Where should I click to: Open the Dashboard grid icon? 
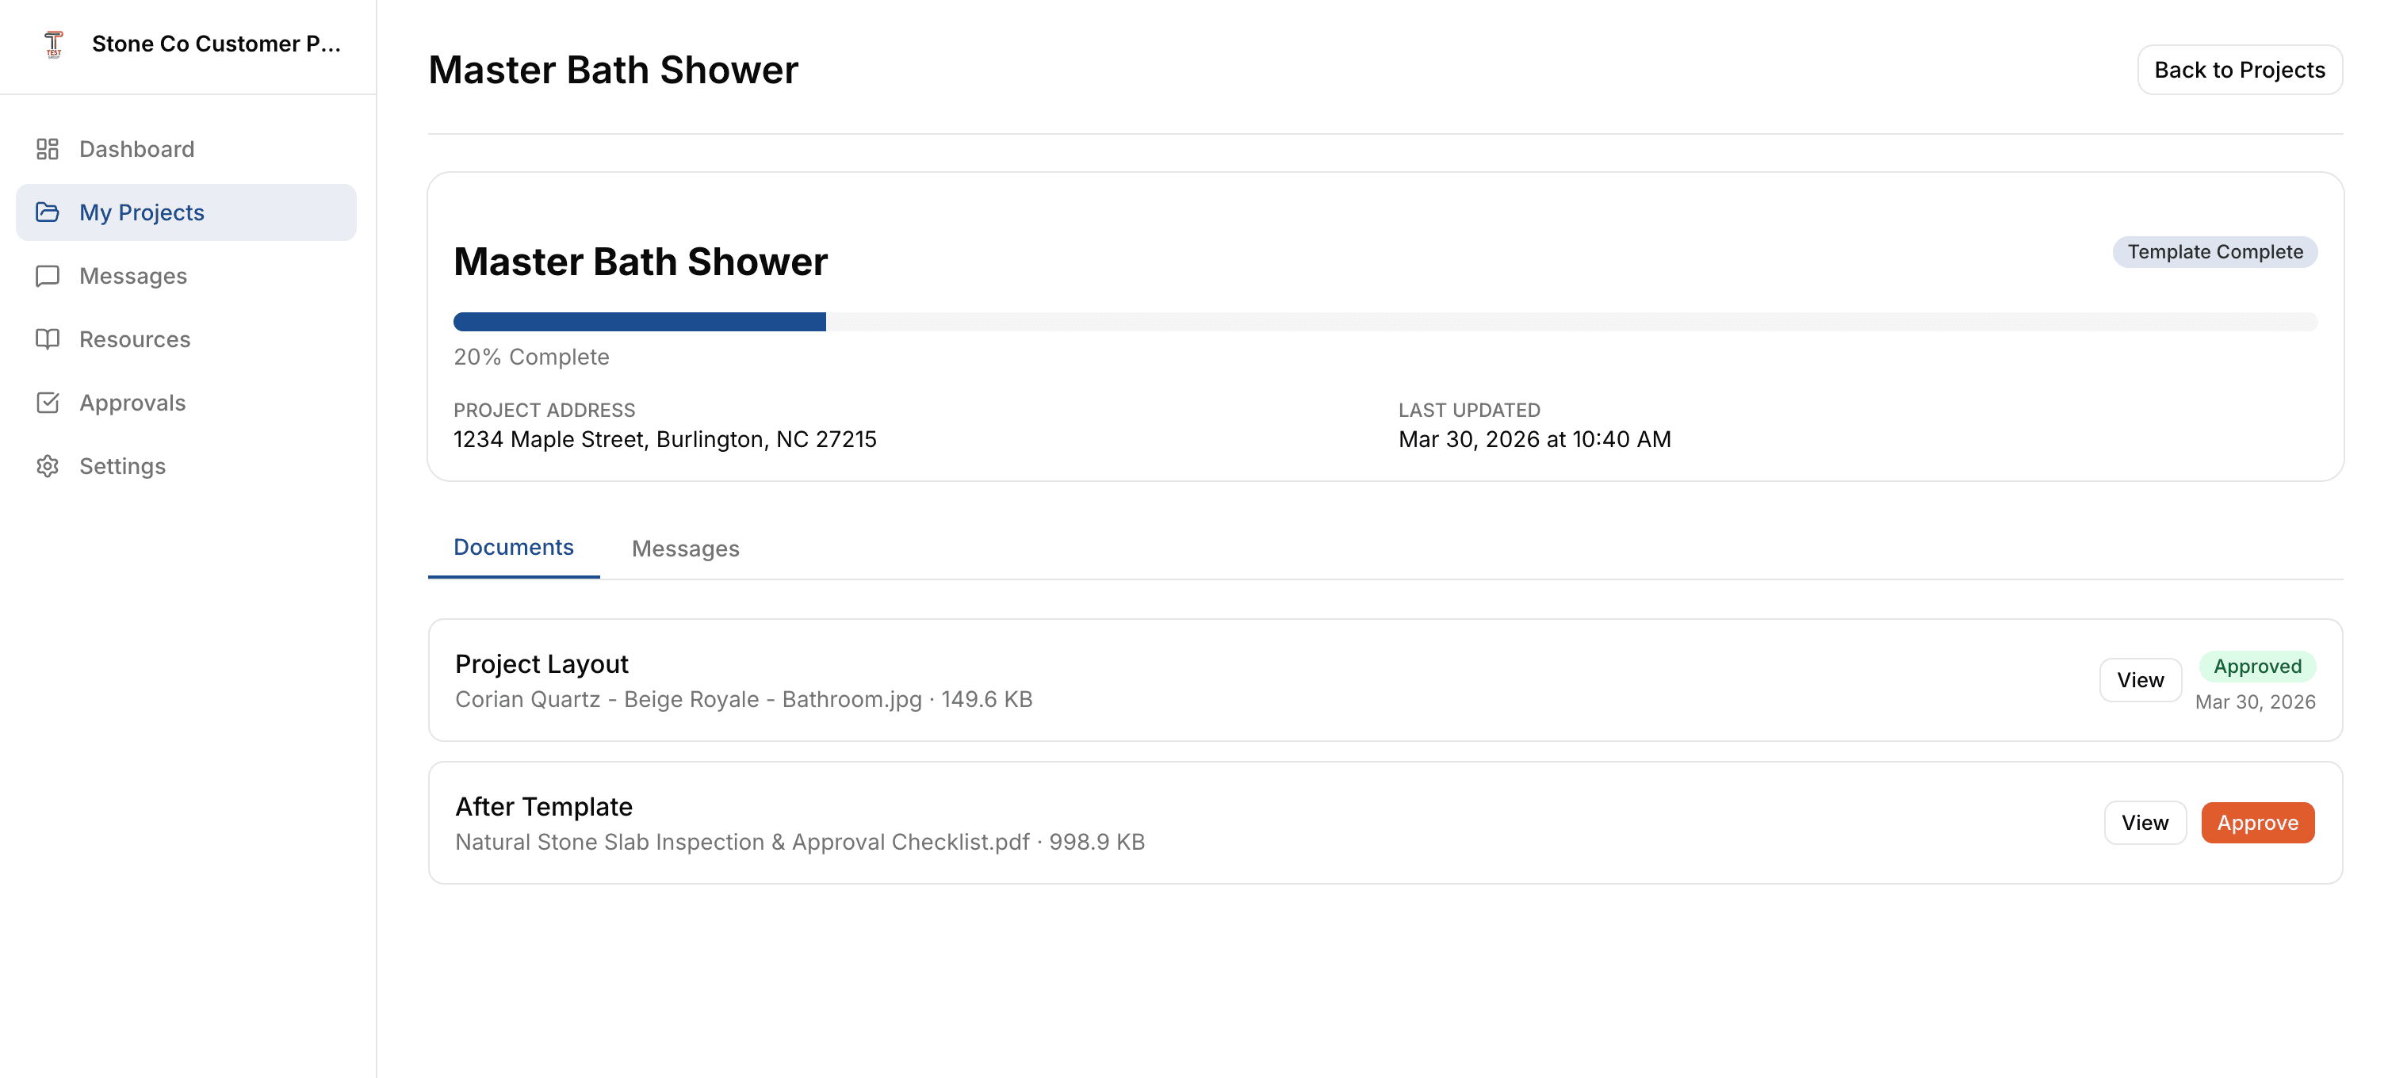point(48,148)
